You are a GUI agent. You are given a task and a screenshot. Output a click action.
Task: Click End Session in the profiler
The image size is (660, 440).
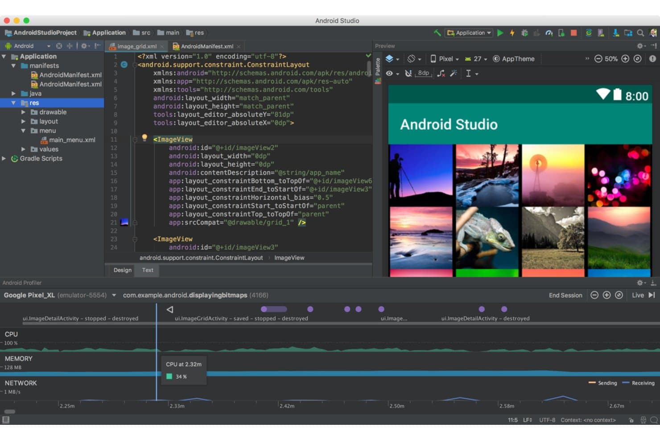565,295
